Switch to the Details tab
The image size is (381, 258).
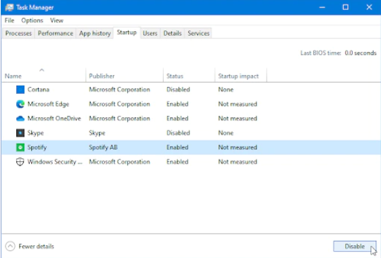point(173,33)
